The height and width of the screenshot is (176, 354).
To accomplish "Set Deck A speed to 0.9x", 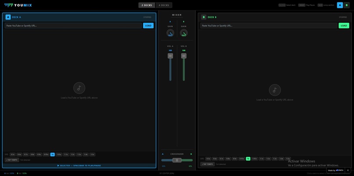I will 39,155.
